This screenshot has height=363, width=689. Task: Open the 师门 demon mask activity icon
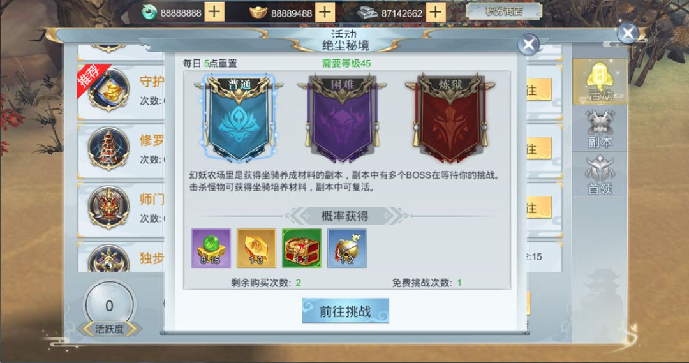tap(108, 208)
